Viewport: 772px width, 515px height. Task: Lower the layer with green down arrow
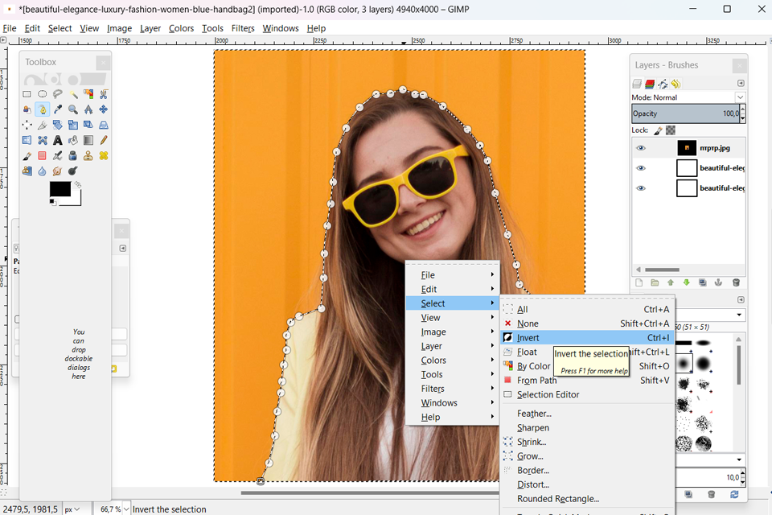[x=686, y=282]
